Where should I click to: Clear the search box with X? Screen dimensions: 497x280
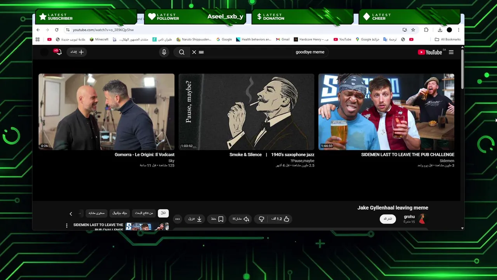click(x=194, y=52)
